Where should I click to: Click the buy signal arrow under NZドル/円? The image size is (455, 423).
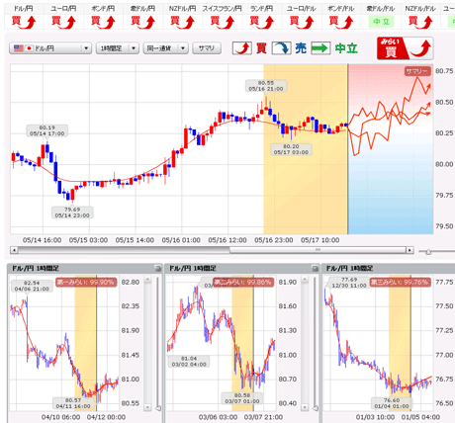pos(182,22)
